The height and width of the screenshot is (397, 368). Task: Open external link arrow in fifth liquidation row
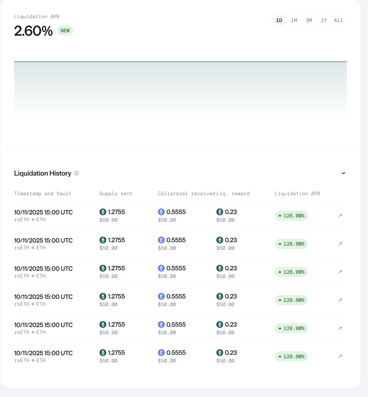pos(340,328)
